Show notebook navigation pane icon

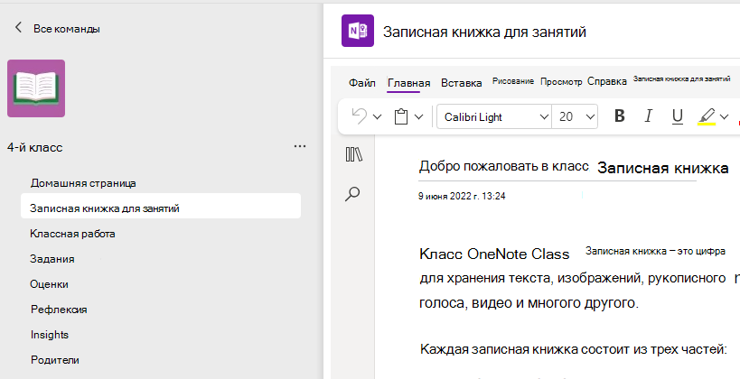[353, 154]
